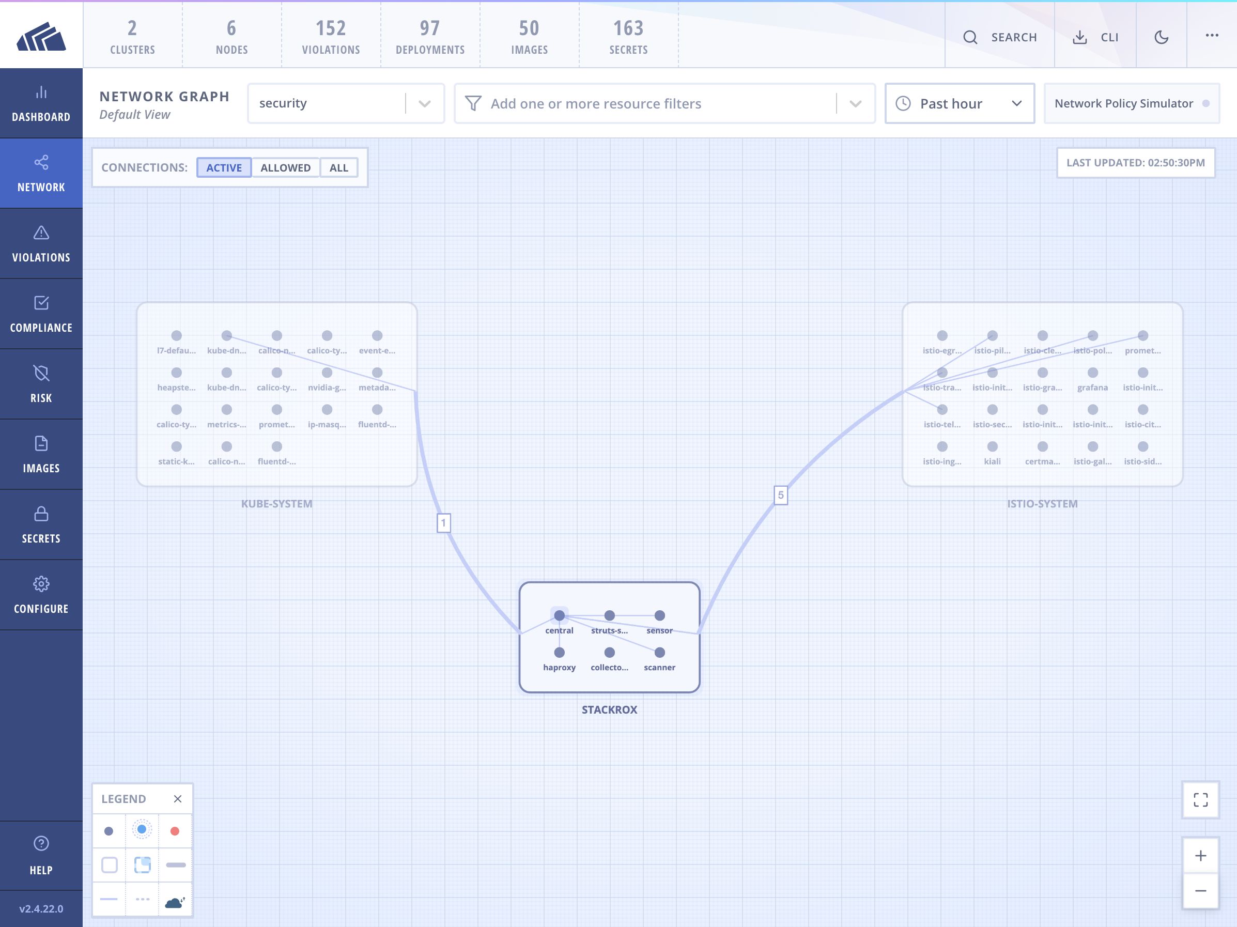Screen dimensions: 1237x927
Task: Select ALL connections filter
Action: [339, 167]
